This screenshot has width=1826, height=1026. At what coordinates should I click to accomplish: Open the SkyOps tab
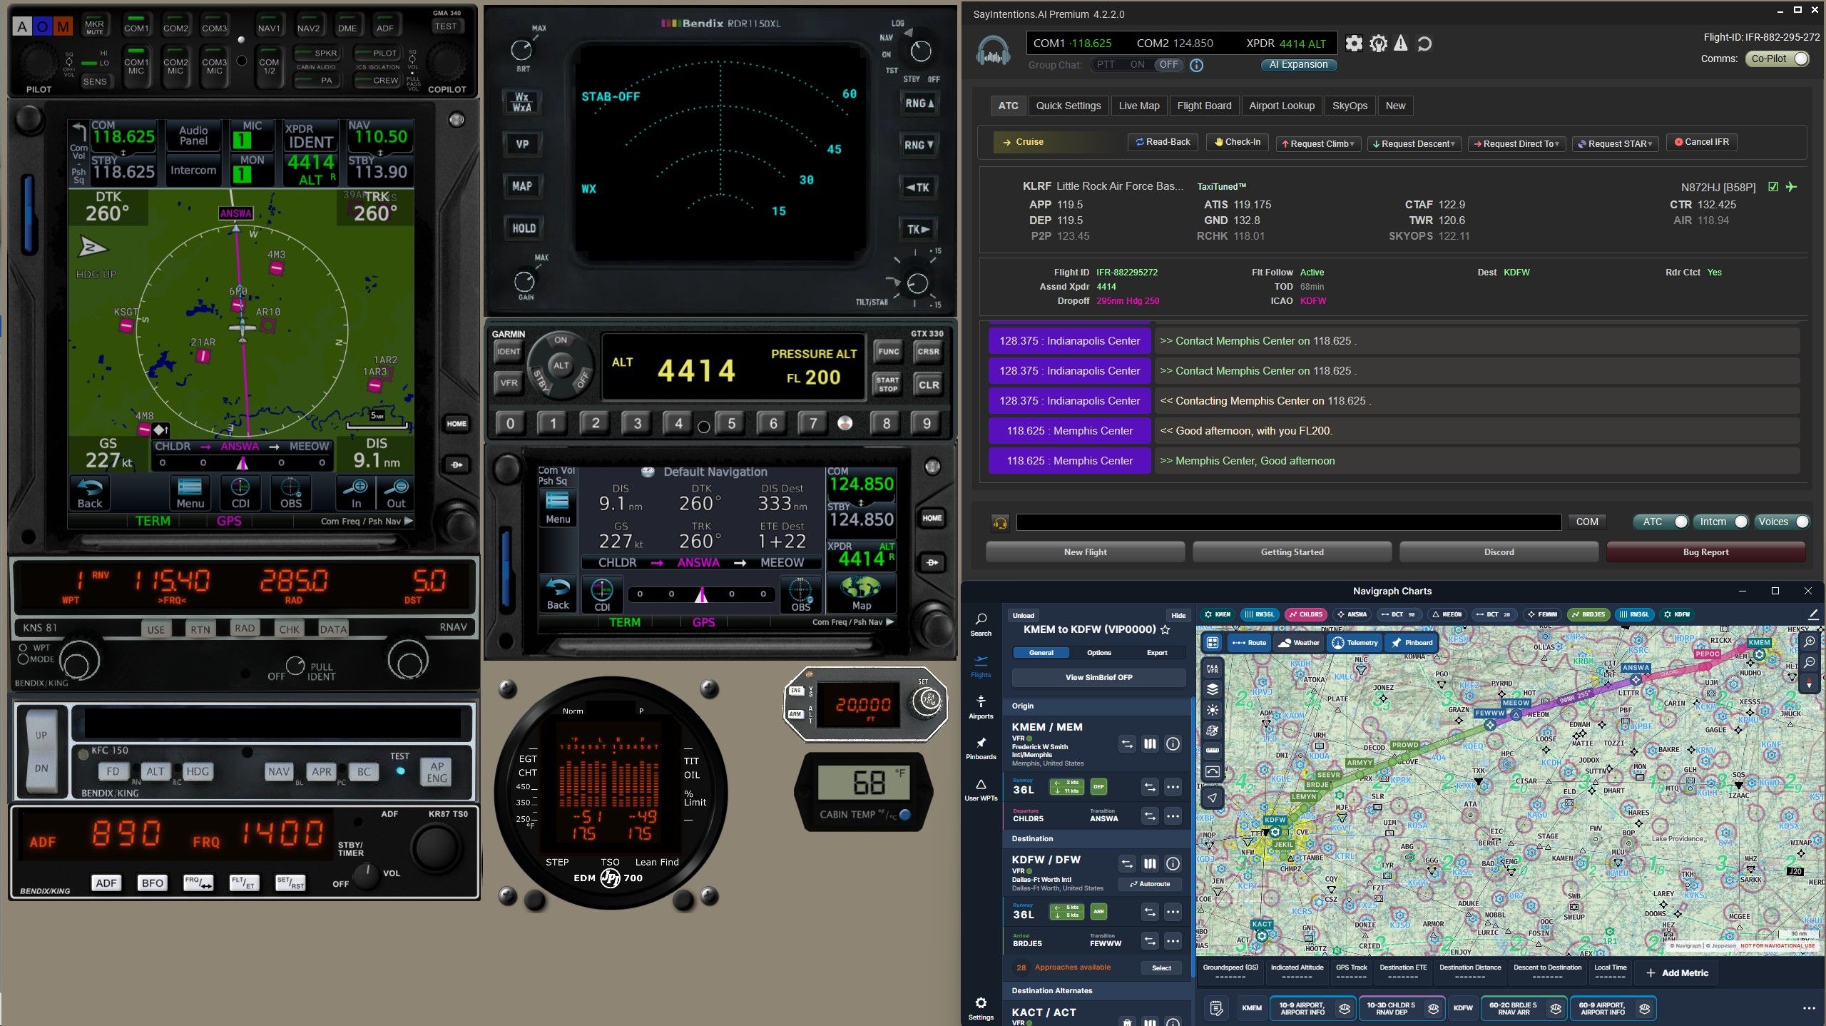tap(1350, 106)
